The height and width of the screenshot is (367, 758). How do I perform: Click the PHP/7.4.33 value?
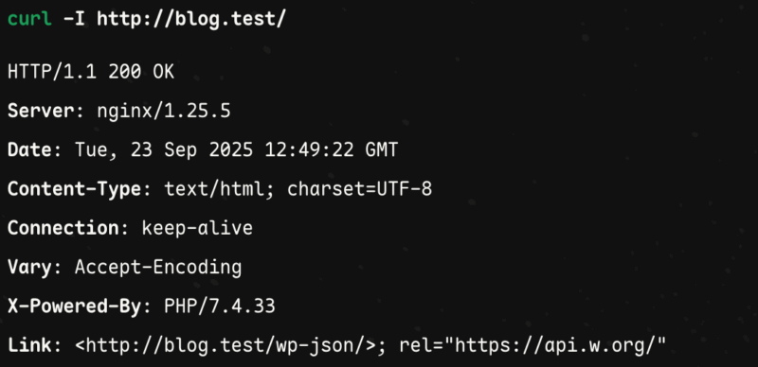pyautogui.click(x=220, y=306)
